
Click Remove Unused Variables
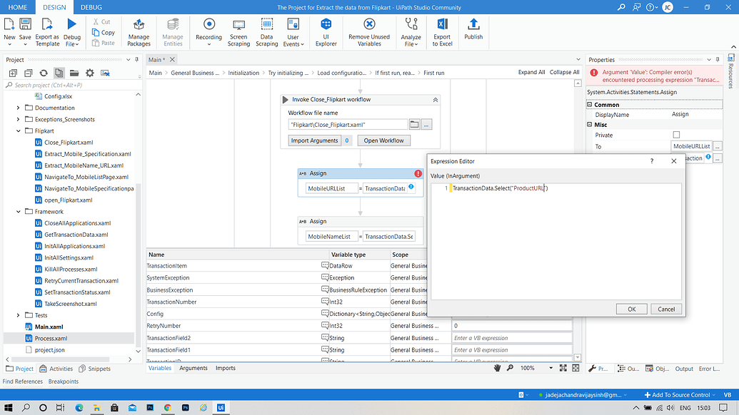pyautogui.click(x=369, y=33)
